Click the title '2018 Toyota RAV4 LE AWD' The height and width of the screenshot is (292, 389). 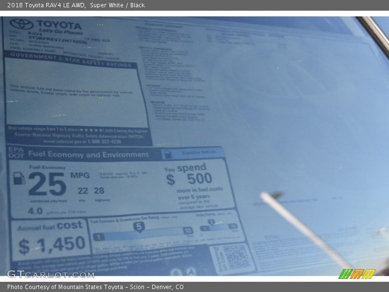(47, 5)
